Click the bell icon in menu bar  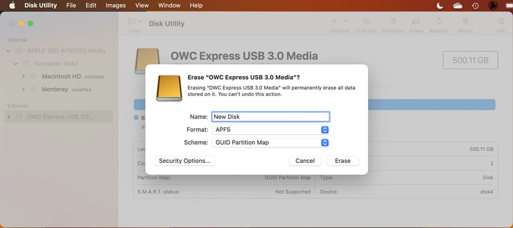tap(493, 6)
